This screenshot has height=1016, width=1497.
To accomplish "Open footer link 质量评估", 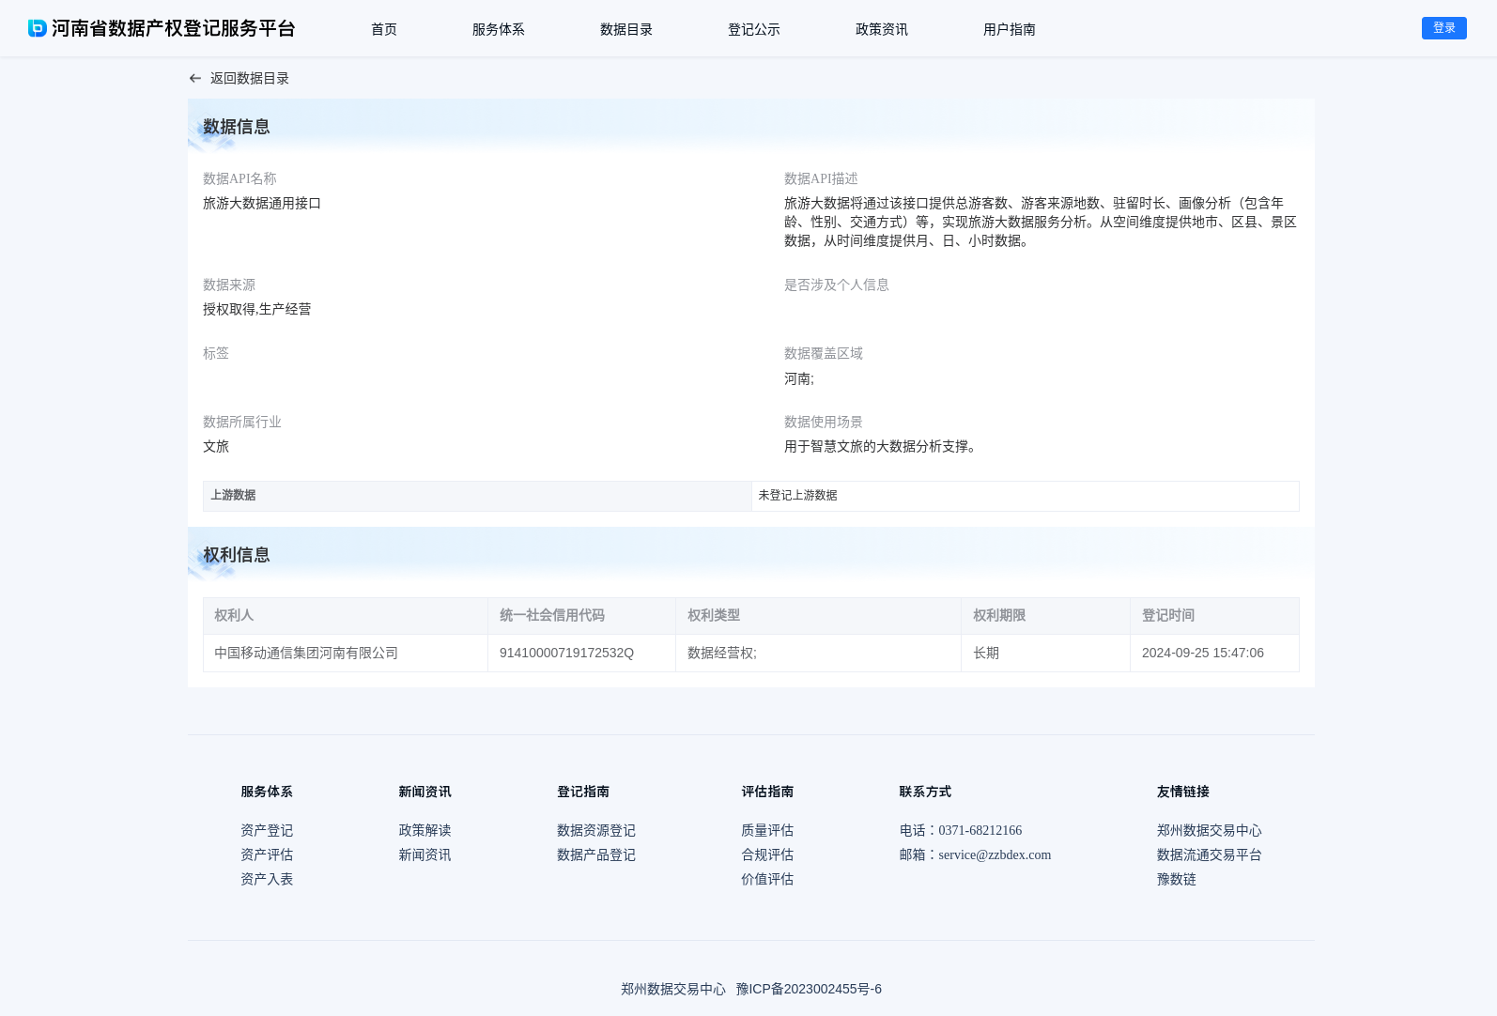I will (x=767, y=830).
